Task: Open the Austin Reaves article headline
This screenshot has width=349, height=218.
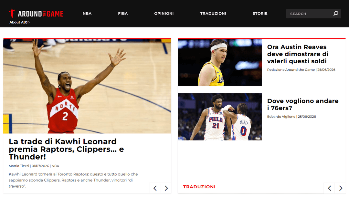Action: pyautogui.click(x=298, y=54)
